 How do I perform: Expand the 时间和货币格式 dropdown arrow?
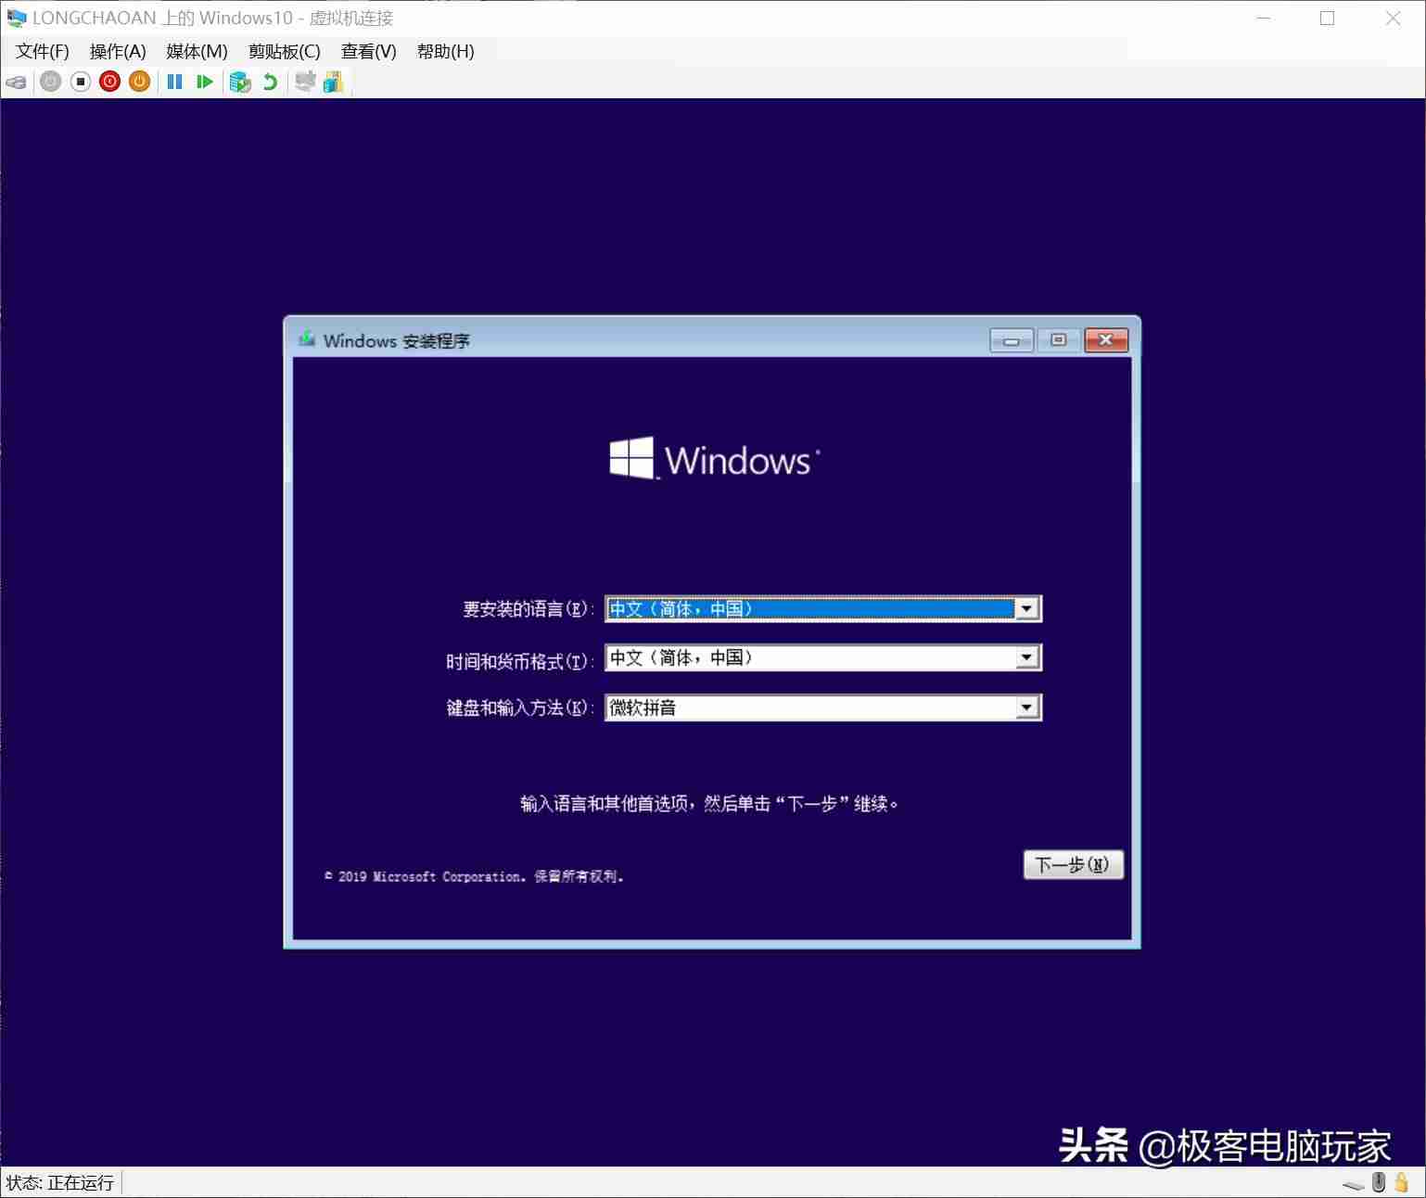click(x=1026, y=658)
